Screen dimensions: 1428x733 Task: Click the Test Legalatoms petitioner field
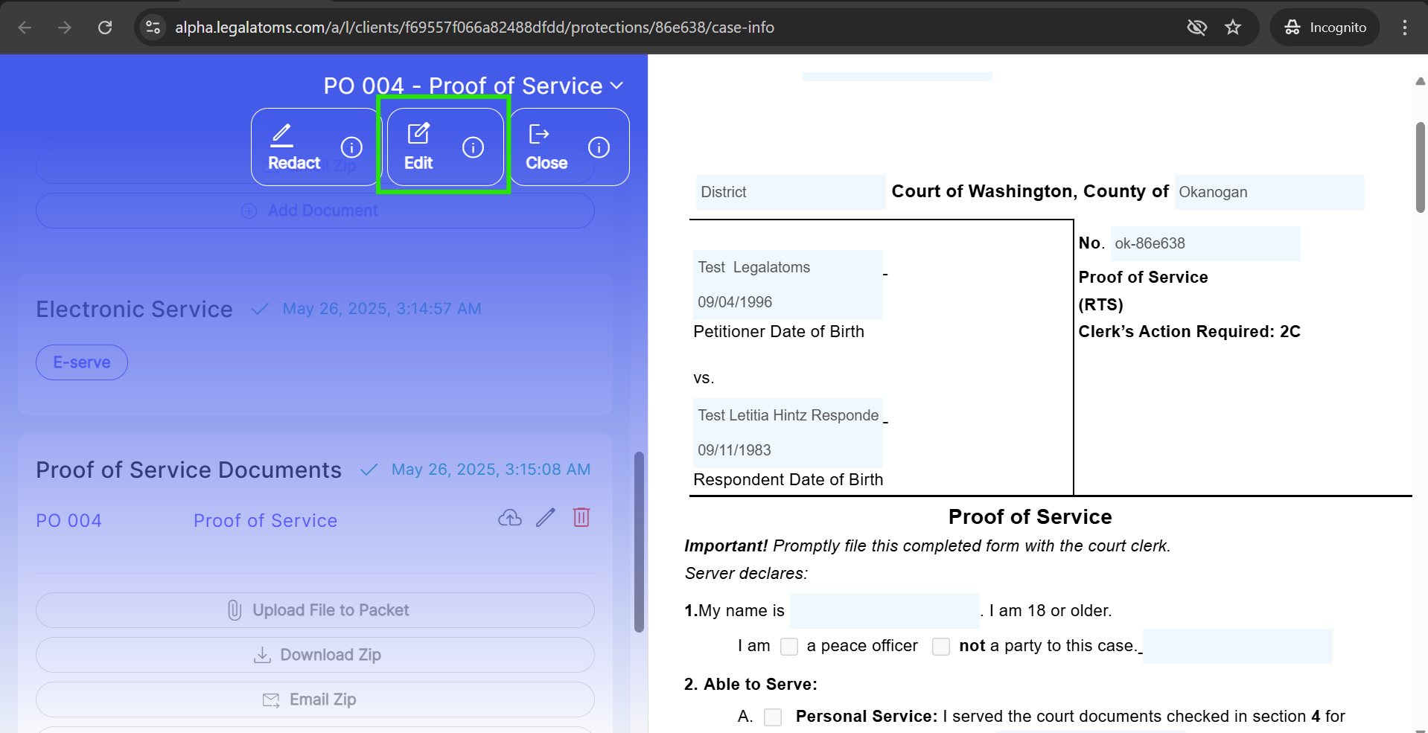point(788,267)
